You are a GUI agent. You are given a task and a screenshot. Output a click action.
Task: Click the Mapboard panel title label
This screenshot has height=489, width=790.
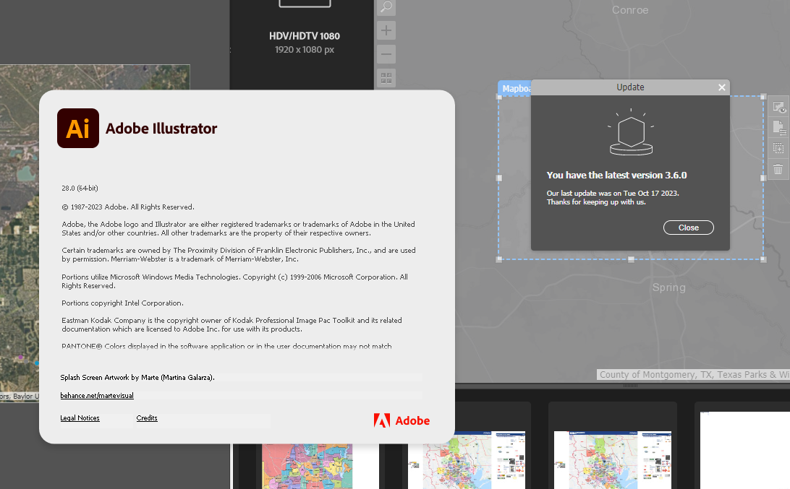coord(517,87)
